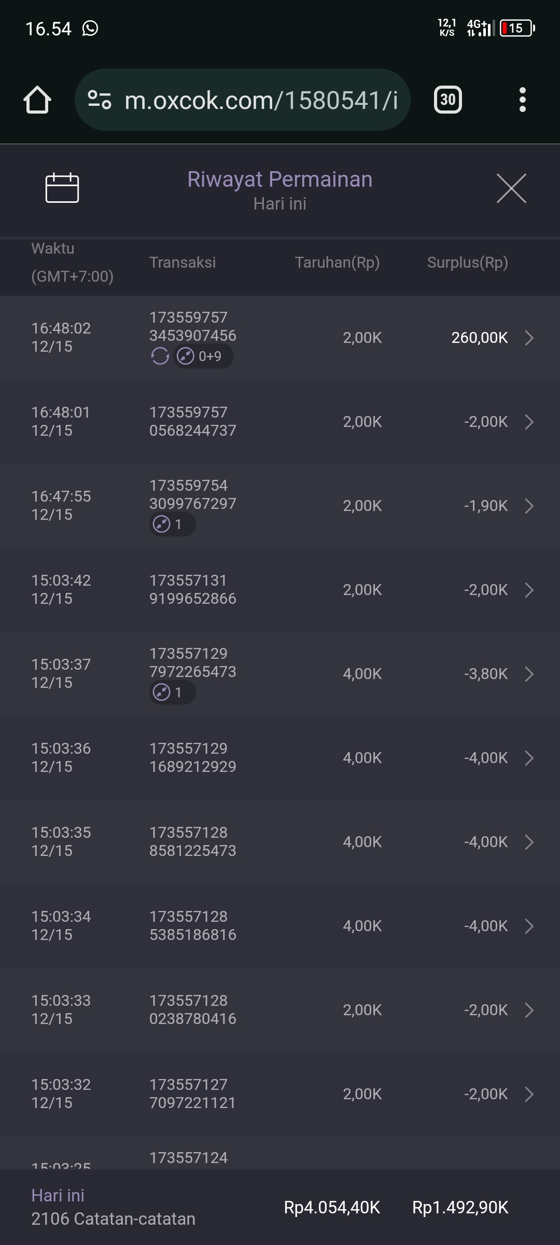The image size is (560, 1245).
Task: Tap the badge under transaction 7972265473
Action: (172, 693)
